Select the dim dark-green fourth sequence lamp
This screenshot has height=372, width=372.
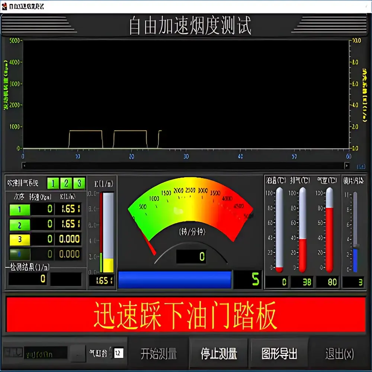(x=20, y=254)
